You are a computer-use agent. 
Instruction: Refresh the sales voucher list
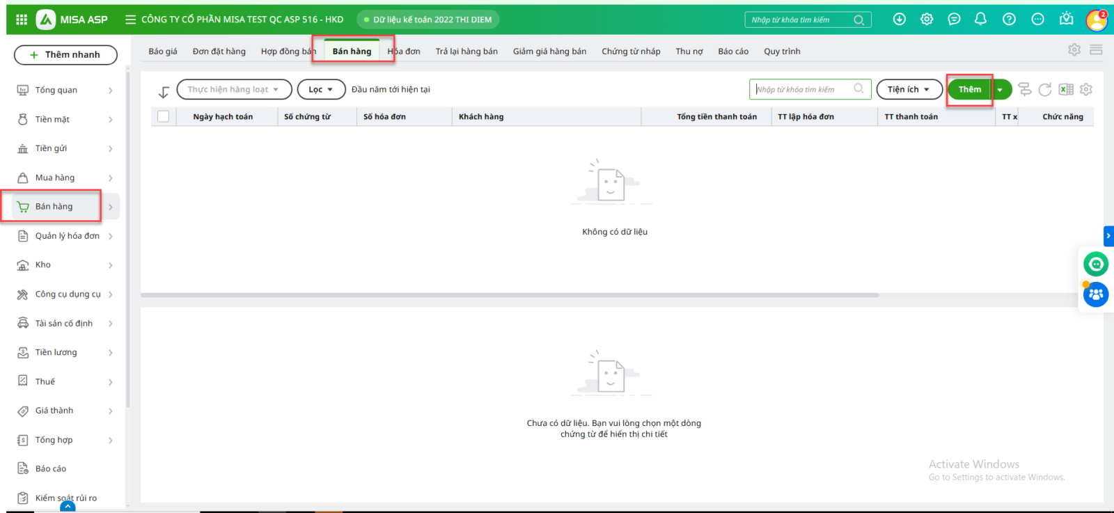1044,89
